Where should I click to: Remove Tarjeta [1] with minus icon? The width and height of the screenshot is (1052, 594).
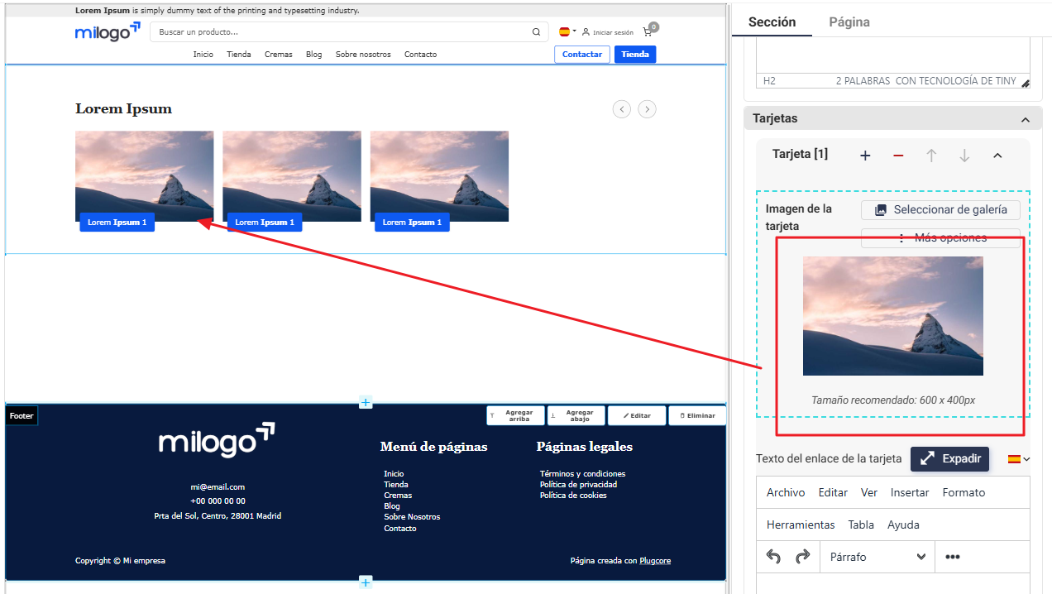pos(898,156)
